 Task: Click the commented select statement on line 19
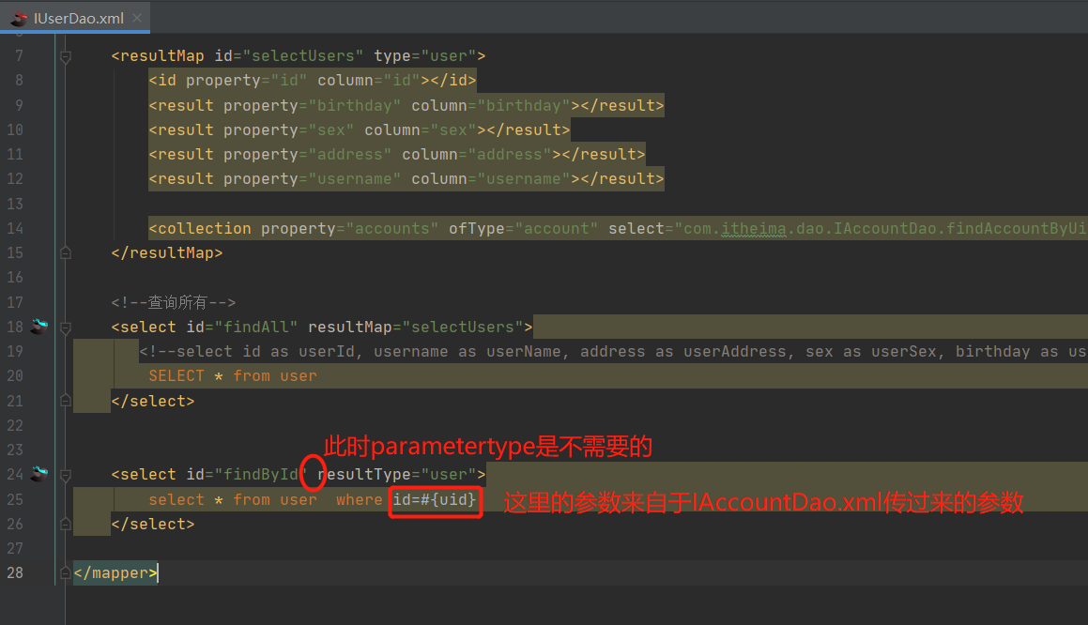(x=613, y=352)
